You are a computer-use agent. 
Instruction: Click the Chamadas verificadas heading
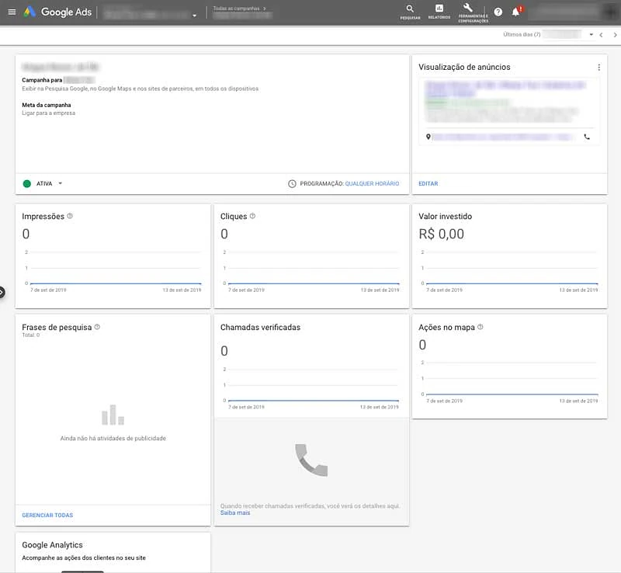[260, 328]
